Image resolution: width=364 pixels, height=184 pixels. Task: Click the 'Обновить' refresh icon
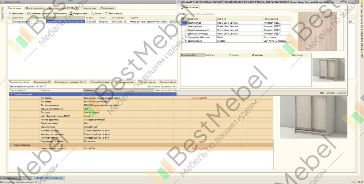pyautogui.click(x=54, y=13)
